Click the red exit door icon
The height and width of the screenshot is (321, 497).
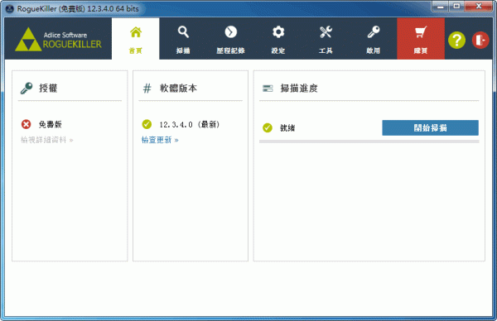pyautogui.click(x=480, y=41)
